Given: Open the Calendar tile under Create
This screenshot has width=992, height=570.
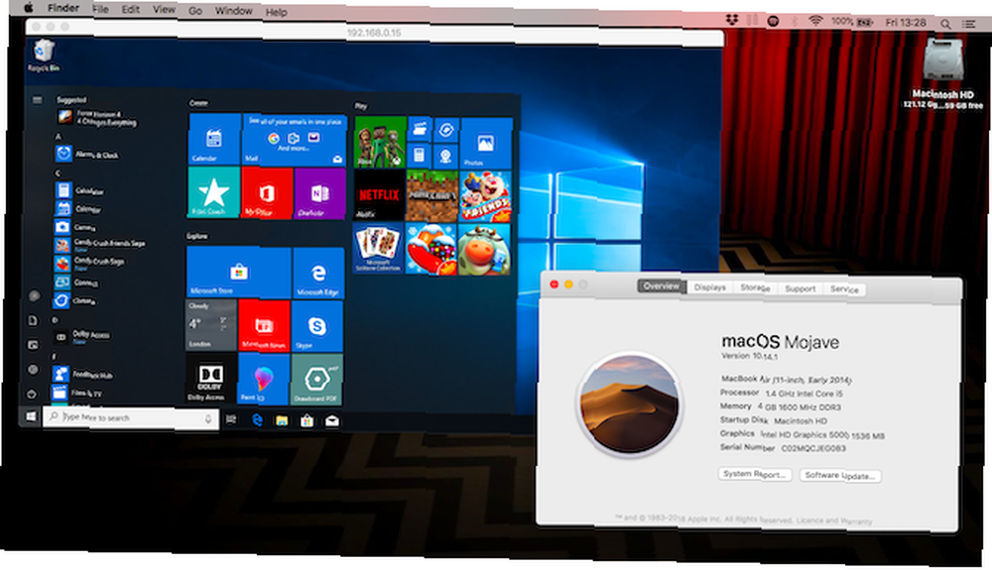Looking at the screenshot, I should (214, 139).
